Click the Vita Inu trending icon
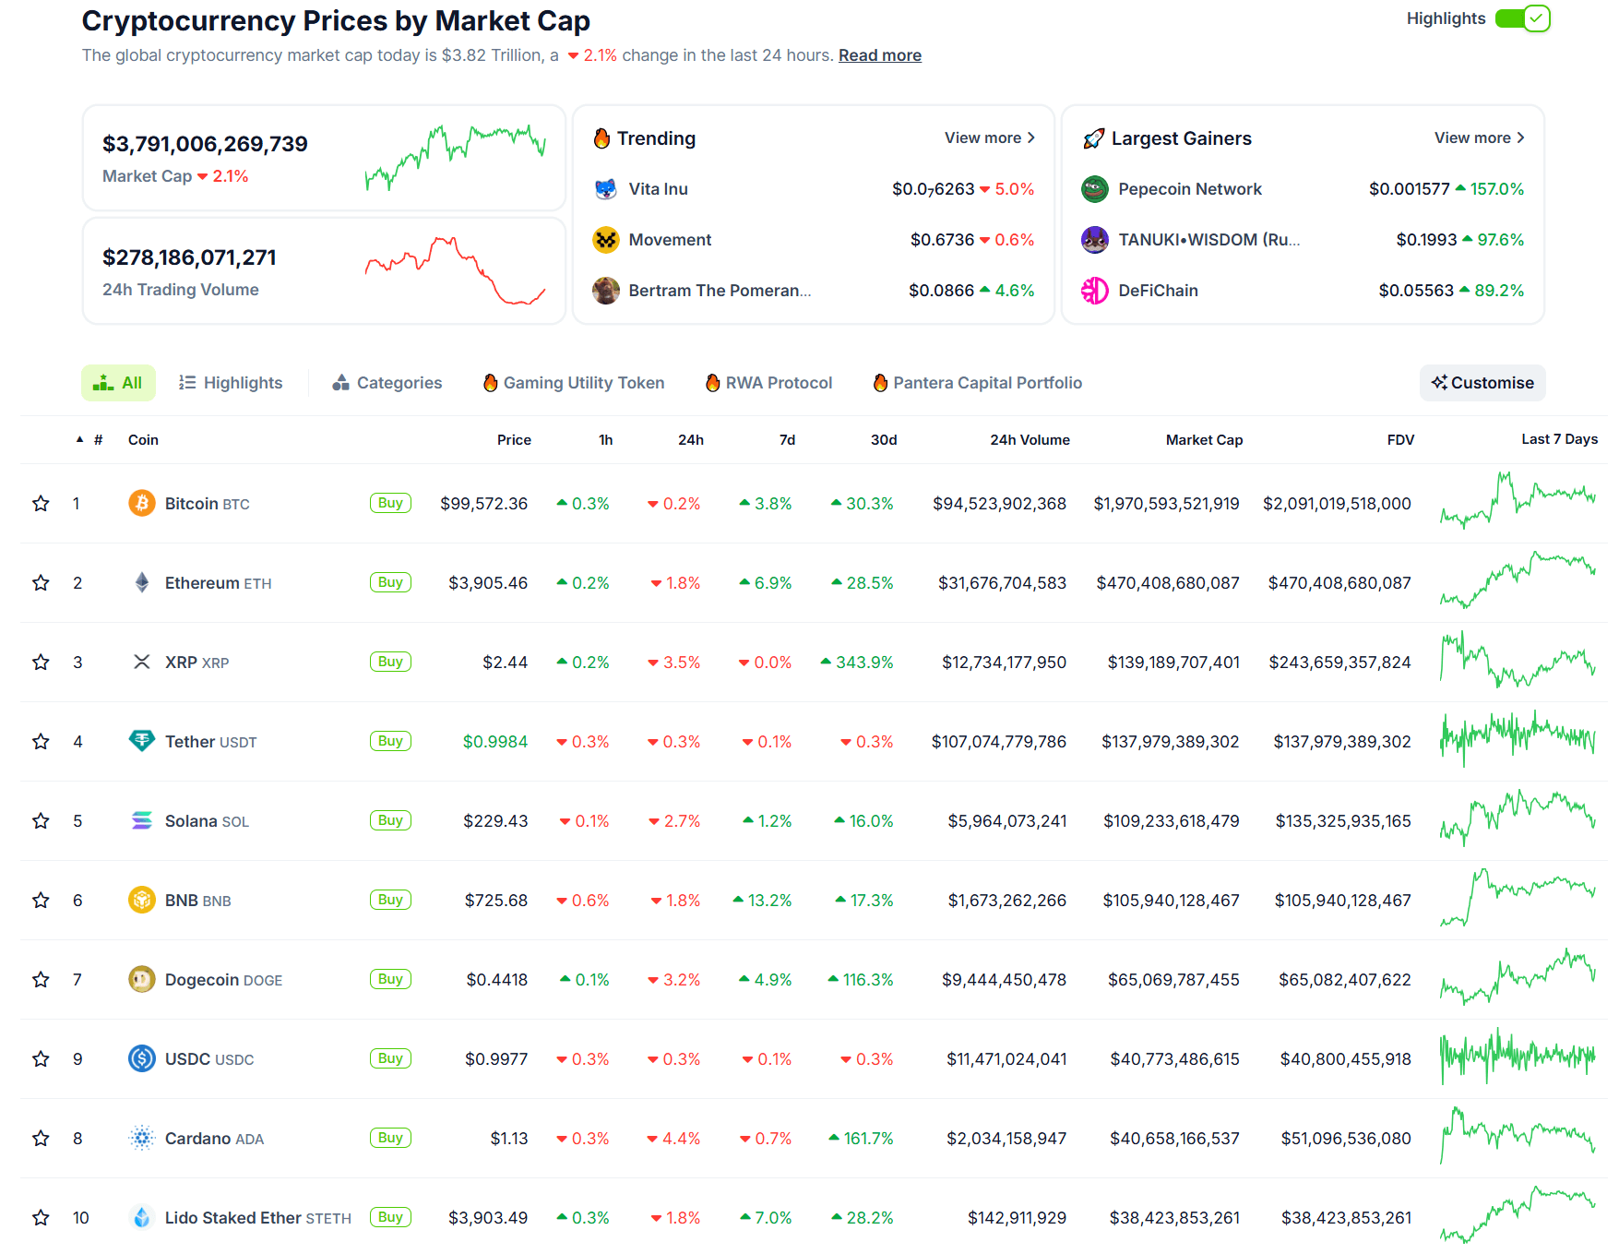Viewport: 1619px width, 1254px height. tap(605, 189)
